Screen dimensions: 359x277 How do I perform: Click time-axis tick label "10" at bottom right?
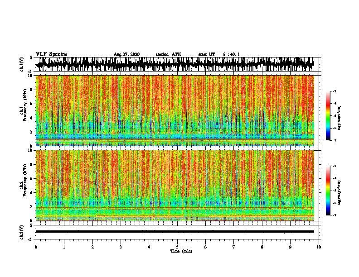pos(319,247)
